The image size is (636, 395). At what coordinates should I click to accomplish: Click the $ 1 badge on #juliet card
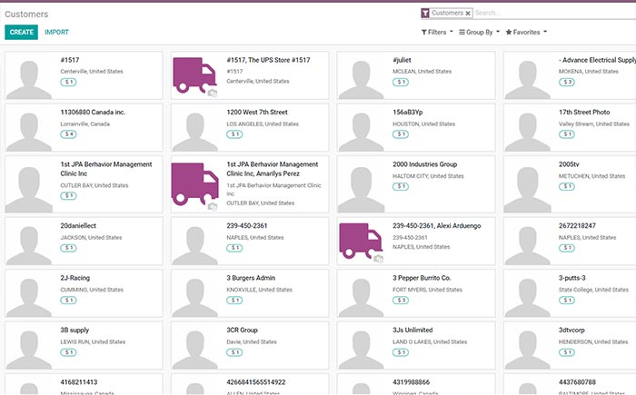(x=401, y=82)
